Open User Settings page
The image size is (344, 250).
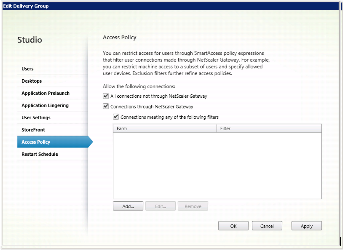pyautogui.click(x=53, y=118)
